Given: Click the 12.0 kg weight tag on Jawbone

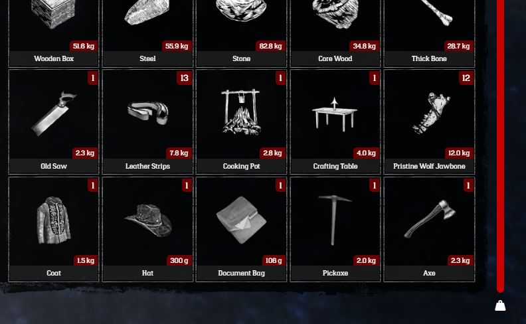Looking at the screenshot, I should [459, 153].
